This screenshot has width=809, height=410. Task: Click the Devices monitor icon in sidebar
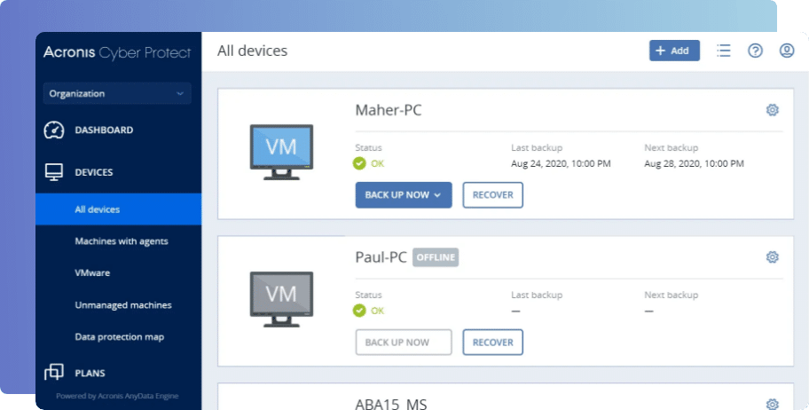pyautogui.click(x=54, y=172)
